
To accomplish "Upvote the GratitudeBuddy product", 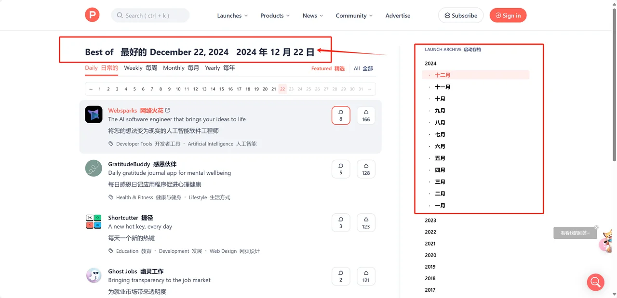I will point(366,169).
